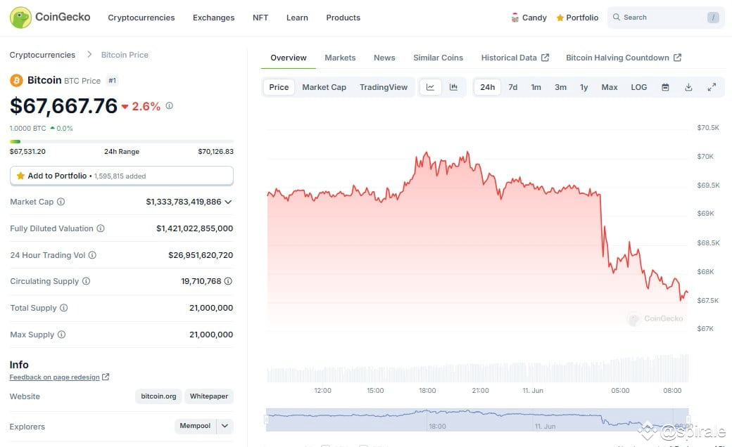Viewport: 732px width, 447px height.
Task: Expand Market Cap value chevron
Action: click(228, 202)
